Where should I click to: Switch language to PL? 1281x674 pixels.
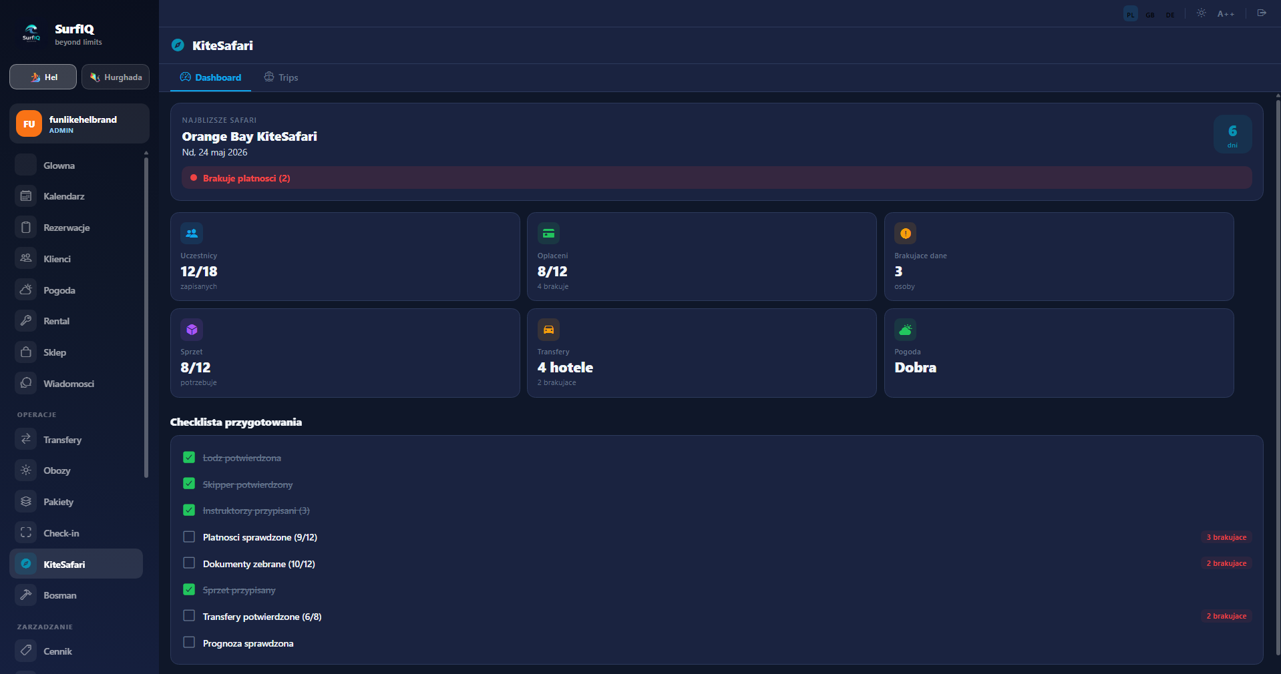click(1130, 14)
